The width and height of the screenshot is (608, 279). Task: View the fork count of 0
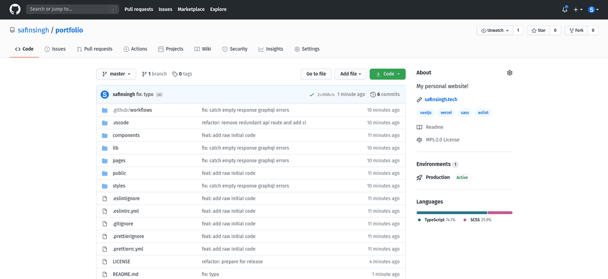pyautogui.click(x=593, y=30)
